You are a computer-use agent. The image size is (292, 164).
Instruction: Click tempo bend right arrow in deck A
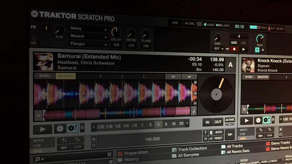point(189,77)
